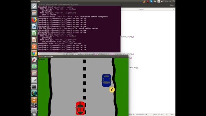
Task: Click 'INCY += 2*STEP' line in terminal
Action: coord(49,15)
